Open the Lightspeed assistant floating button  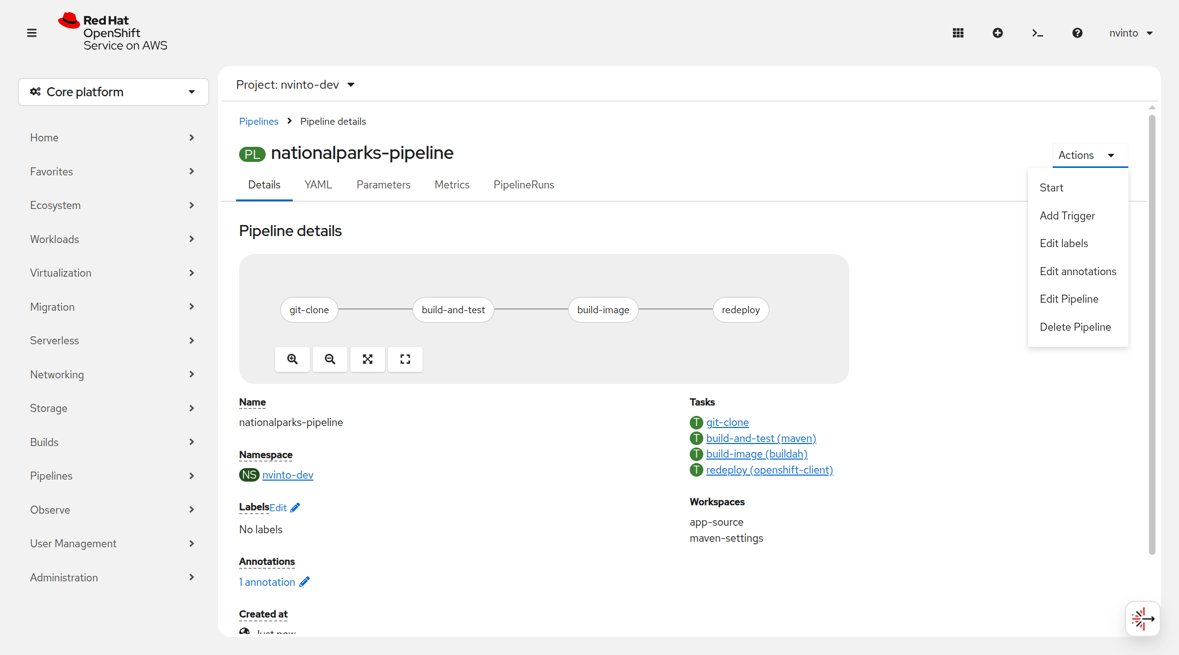(1142, 619)
